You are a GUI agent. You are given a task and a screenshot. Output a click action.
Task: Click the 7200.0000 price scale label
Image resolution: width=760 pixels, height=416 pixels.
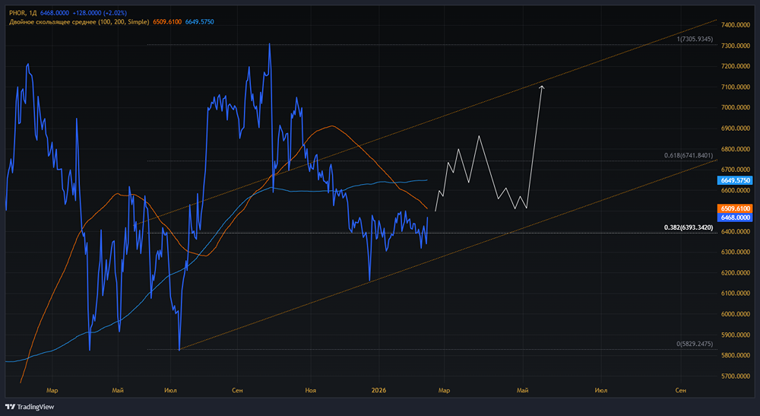(735, 66)
